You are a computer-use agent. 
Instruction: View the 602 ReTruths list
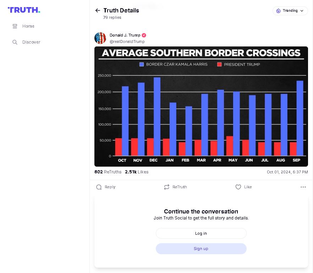coord(108,172)
